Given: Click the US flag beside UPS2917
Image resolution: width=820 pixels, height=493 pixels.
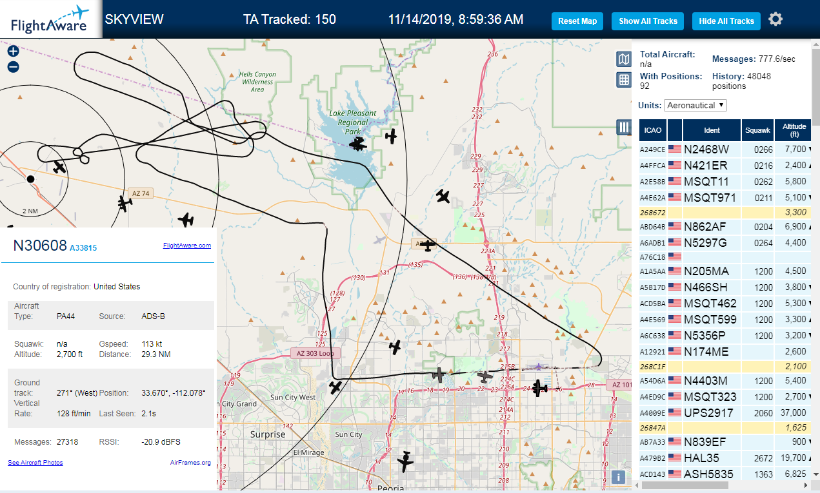Looking at the screenshot, I should point(675,412).
